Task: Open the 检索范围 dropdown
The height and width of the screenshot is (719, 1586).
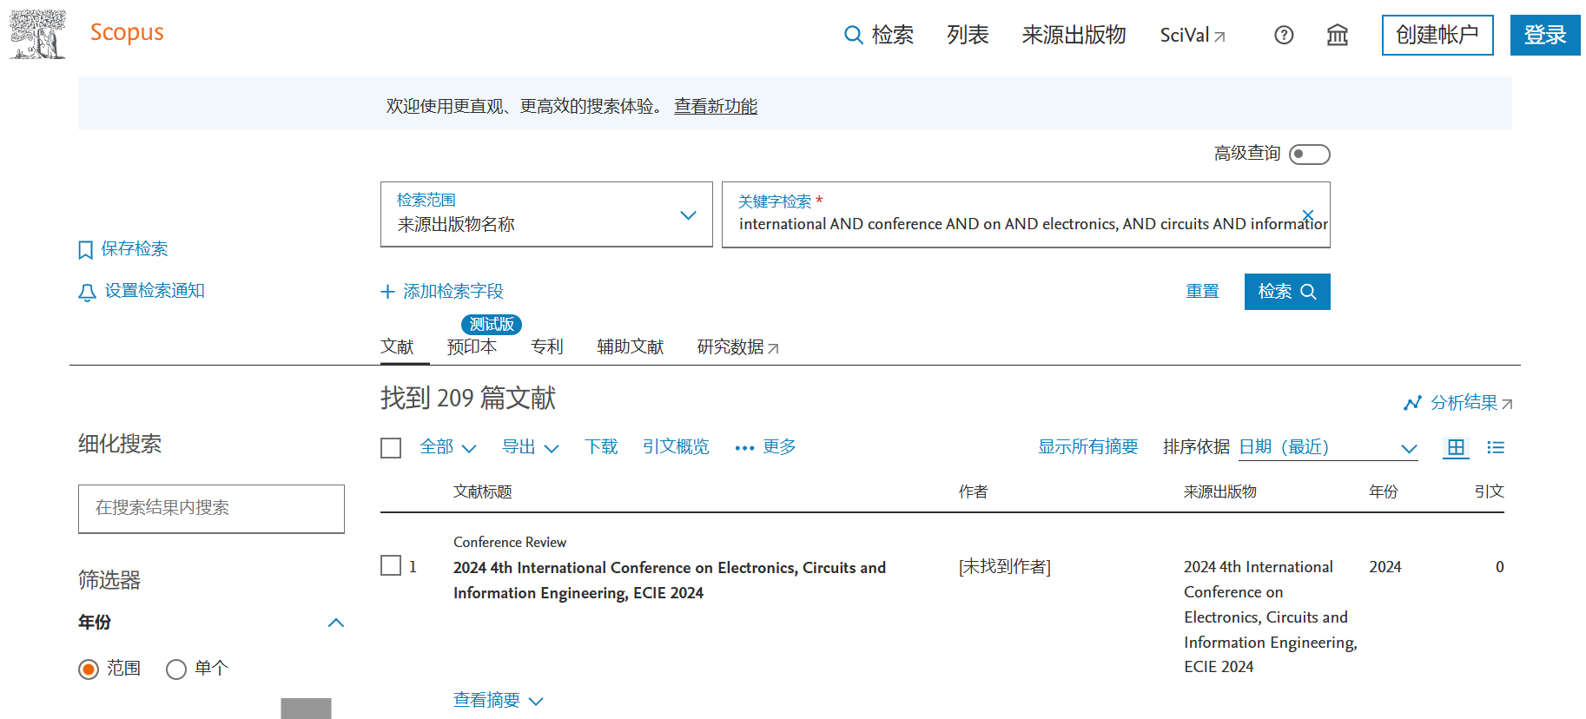Action: click(546, 214)
